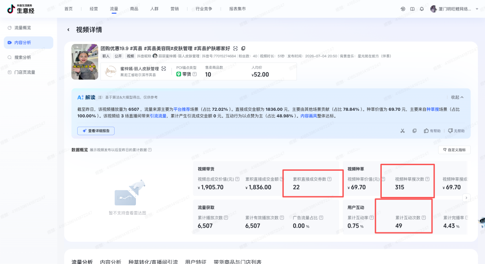
Task: Switch to the 内容分析 bottom tab
Action: pos(110,262)
